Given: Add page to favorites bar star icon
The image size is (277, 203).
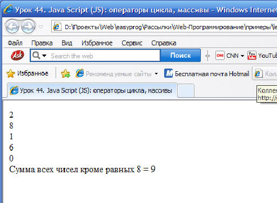Looking at the screenshot, I should tap(65, 73).
